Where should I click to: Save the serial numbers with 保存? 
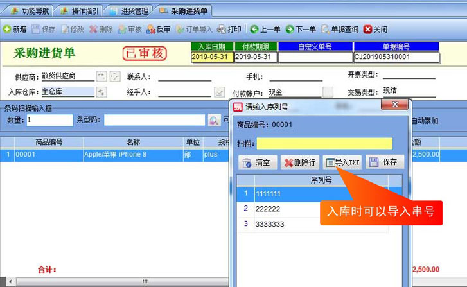383,162
